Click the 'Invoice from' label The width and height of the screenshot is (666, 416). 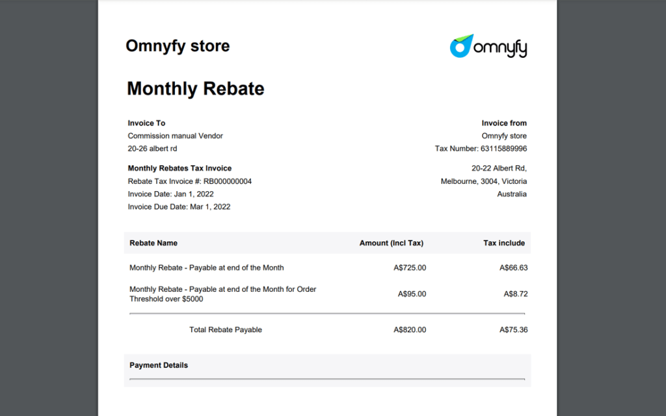(504, 123)
